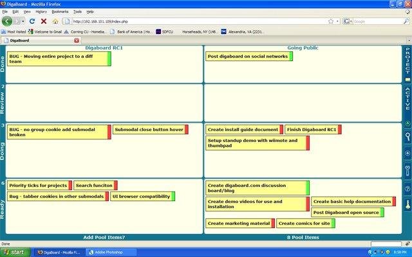The image size is (412, 257).
Task: Click the address bar URL field
Action: (x=200, y=21)
